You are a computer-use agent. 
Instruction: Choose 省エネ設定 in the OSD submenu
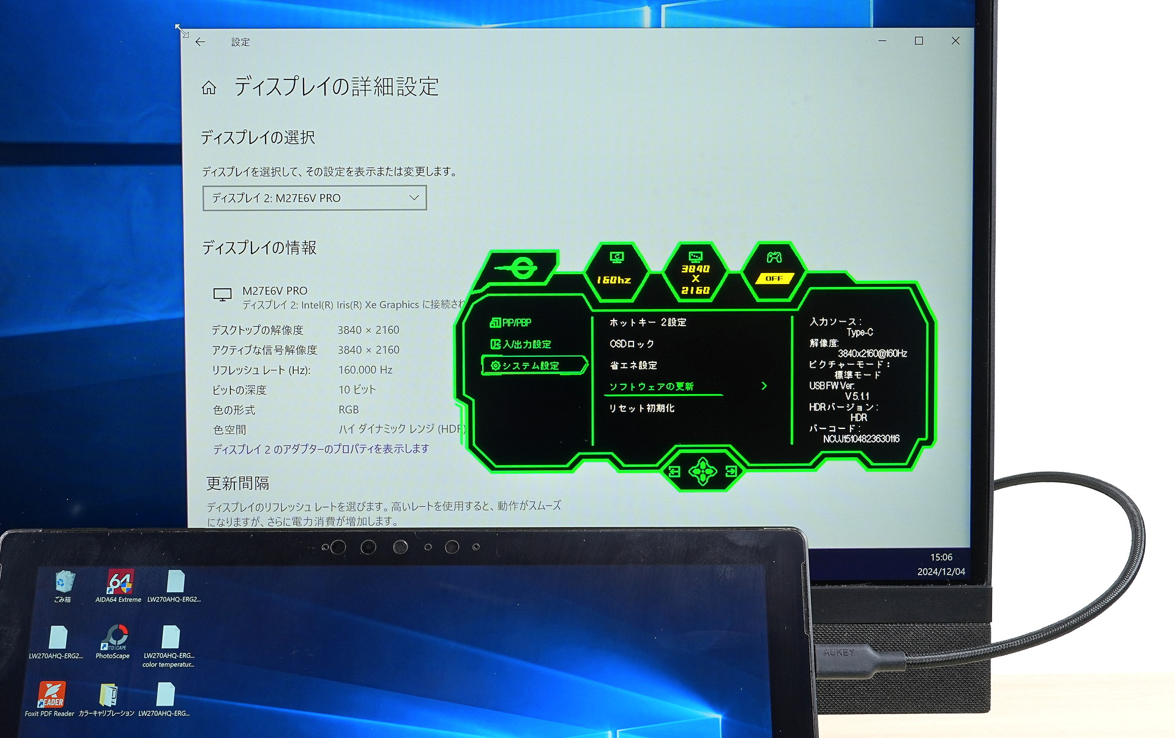[x=633, y=365]
